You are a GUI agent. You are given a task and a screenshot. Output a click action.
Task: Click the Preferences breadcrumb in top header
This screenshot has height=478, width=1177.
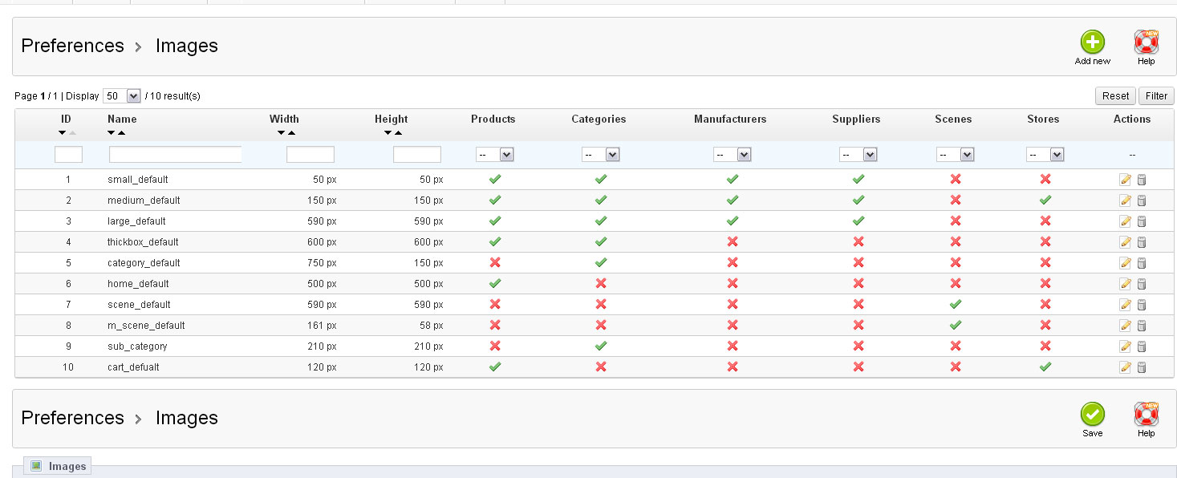[72, 46]
